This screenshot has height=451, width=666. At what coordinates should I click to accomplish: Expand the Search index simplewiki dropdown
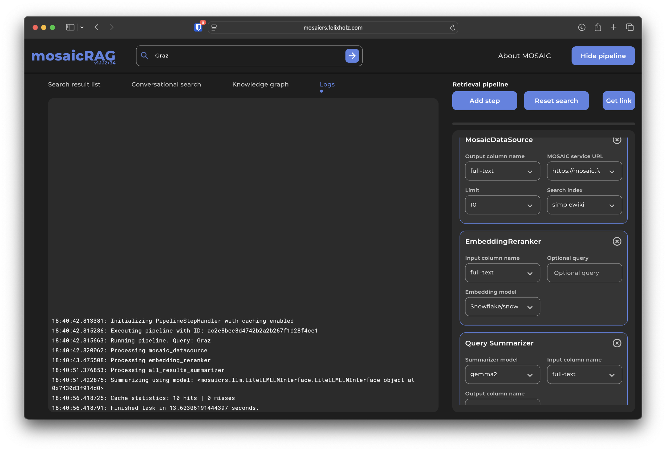[x=584, y=205]
